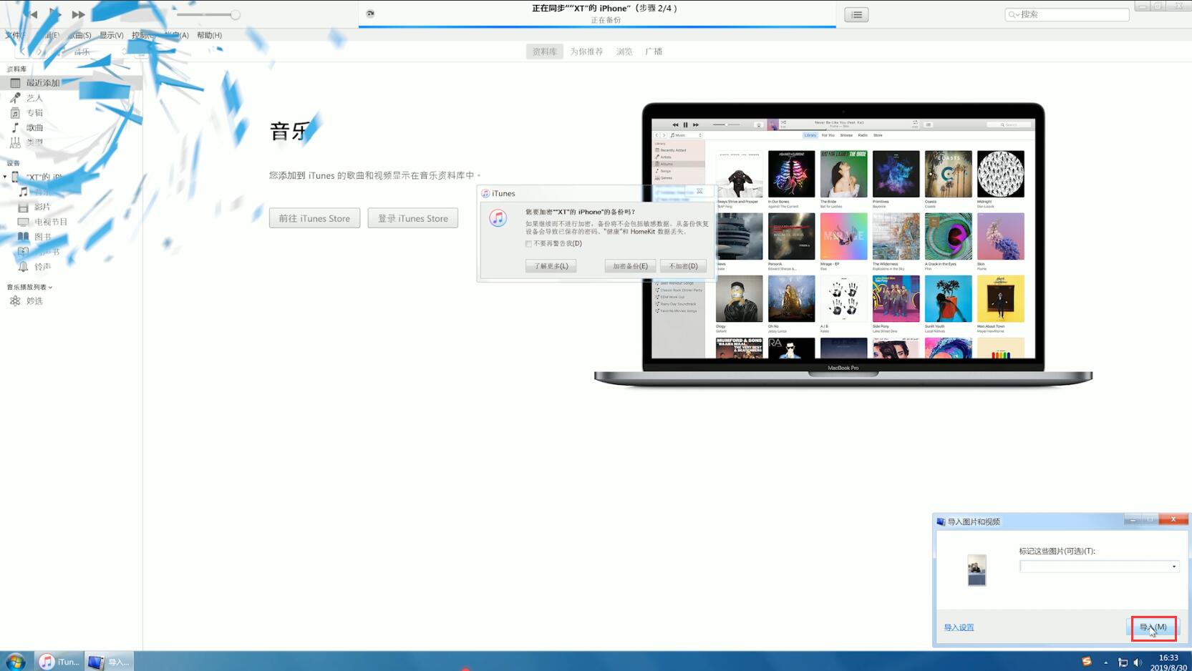Collapse the "XT"的 iPhone device tree
Image resolution: width=1192 pixels, height=671 pixels.
5,177
